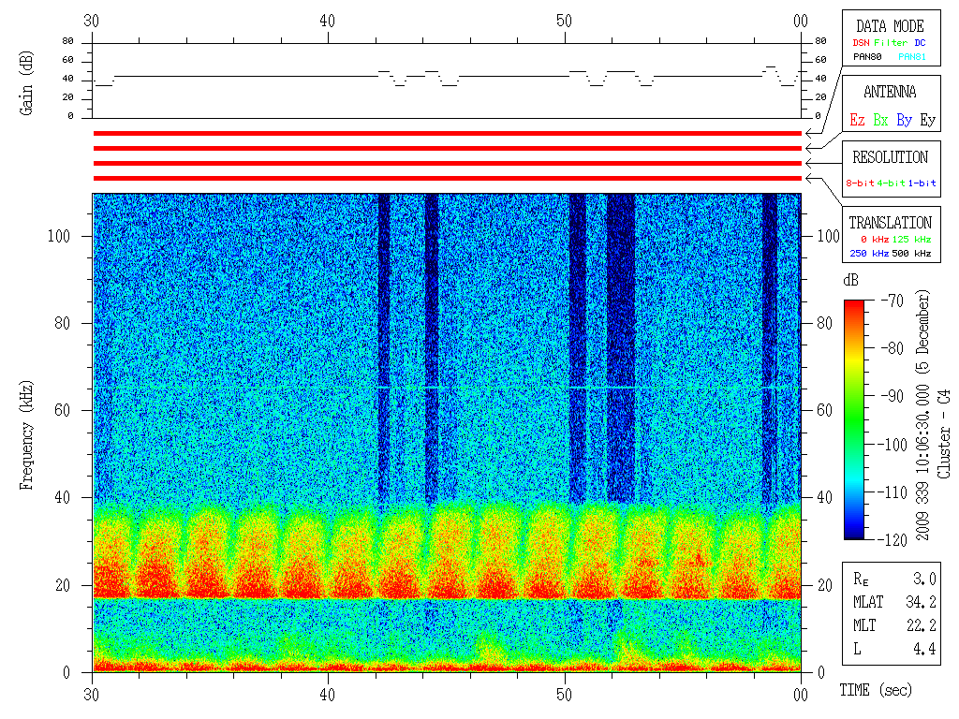Click the red 0 kHz label
The image size is (959, 719).
(x=875, y=239)
